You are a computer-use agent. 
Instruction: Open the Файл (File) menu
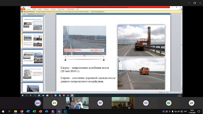click(x=23, y=8)
